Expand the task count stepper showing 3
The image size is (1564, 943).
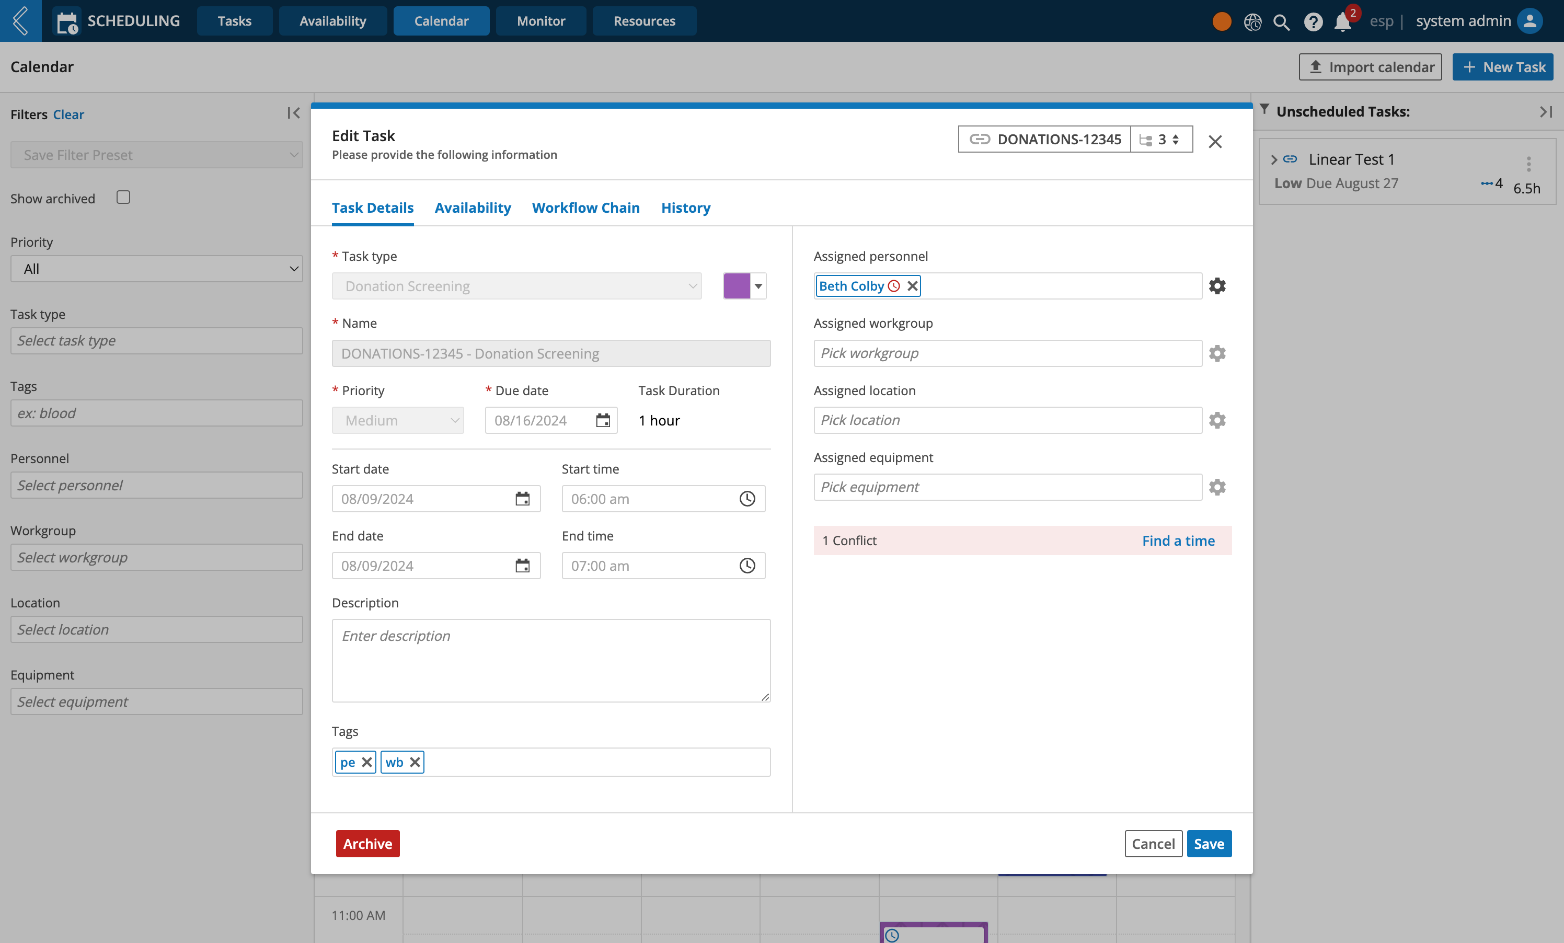click(x=1163, y=140)
